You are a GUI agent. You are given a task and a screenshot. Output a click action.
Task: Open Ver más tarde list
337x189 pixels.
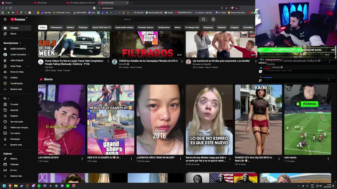coord(17,122)
